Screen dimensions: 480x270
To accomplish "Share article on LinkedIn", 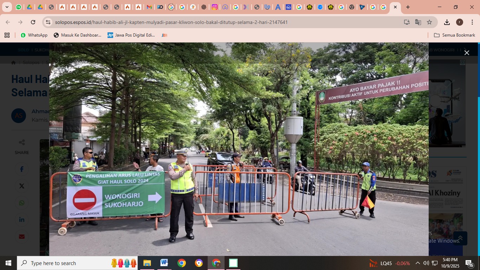I will click(22, 220).
